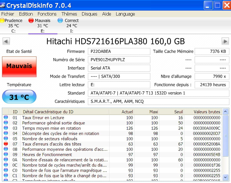The width and height of the screenshot is (231, 183).
Task: Go to previous disk with left arrow
Action: [6, 41]
